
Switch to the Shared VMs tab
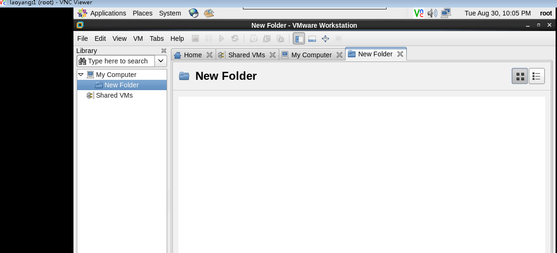[x=247, y=55]
